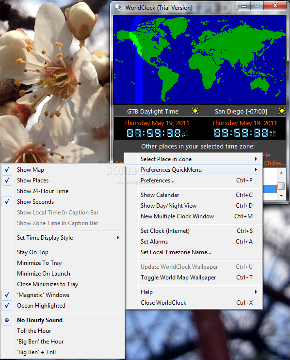
Task: Enable Minimize To Tray
Action: [x=63, y=263]
